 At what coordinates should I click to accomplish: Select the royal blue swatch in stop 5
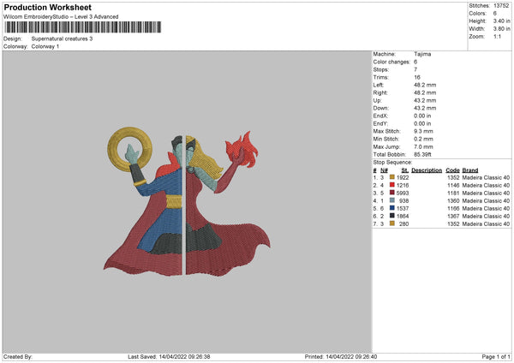point(392,208)
